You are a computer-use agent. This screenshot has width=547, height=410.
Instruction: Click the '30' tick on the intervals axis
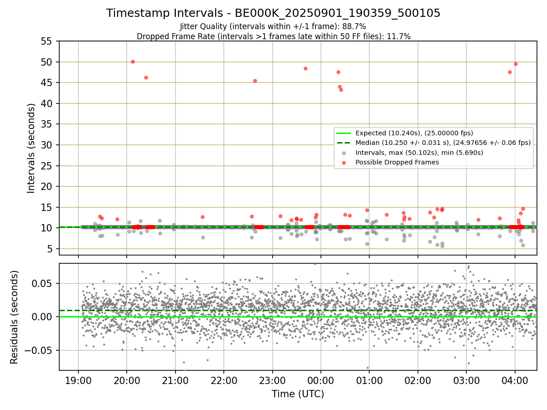coord(47,145)
